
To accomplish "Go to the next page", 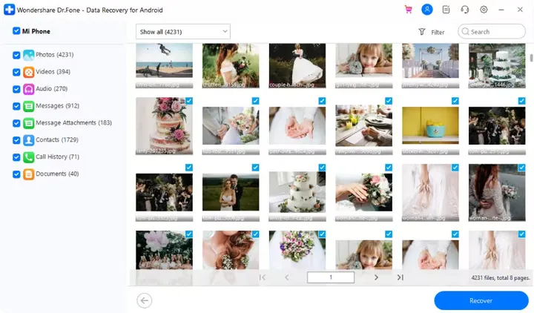I will [x=376, y=277].
